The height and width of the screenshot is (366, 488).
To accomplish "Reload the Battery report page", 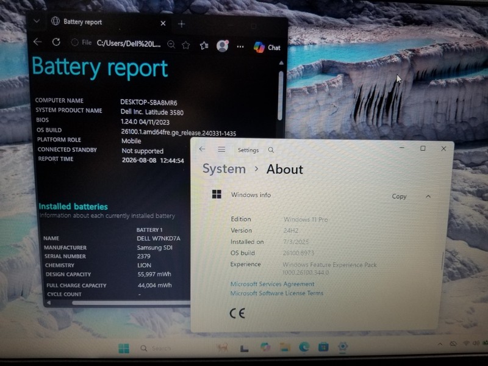I will pyautogui.click(x=56, y=42).
